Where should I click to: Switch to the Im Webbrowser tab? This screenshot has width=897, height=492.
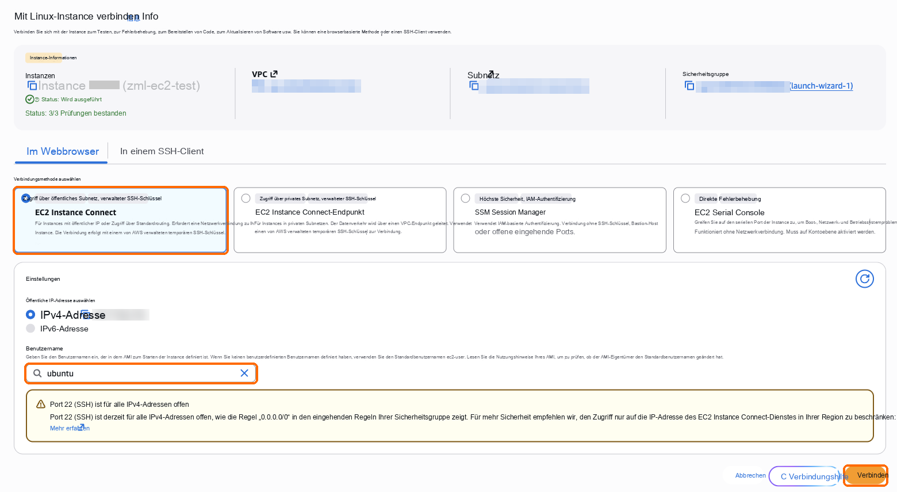(63, 151)
